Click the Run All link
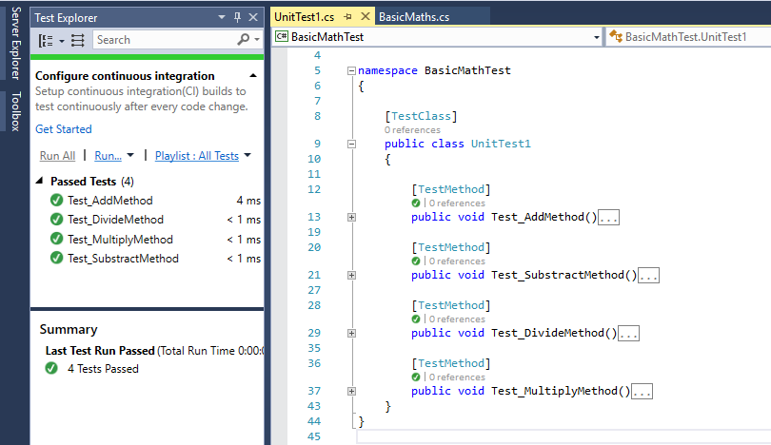Screen dimensions: 771x445 [57, 156]
